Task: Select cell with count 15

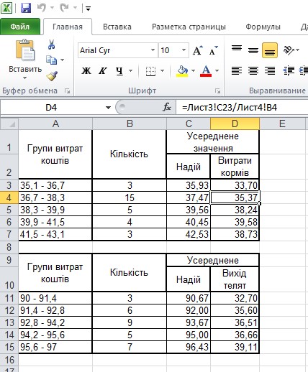Action: pyautogui.click(x=130, y=197)
